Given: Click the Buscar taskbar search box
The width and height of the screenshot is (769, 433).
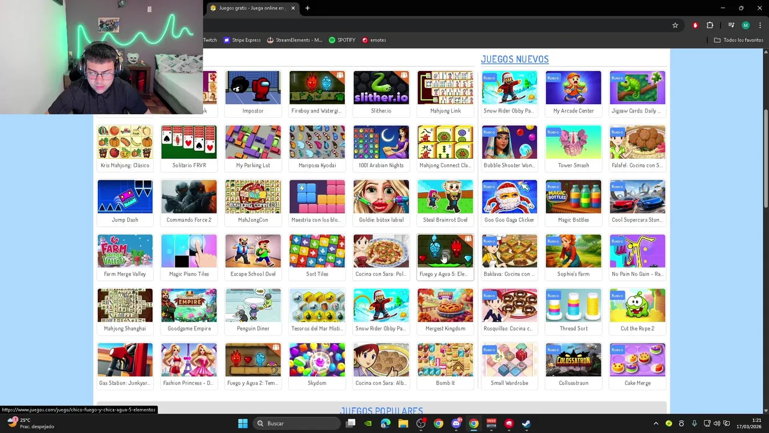Looking at the screenshot, I should click(x=297, y=423).
